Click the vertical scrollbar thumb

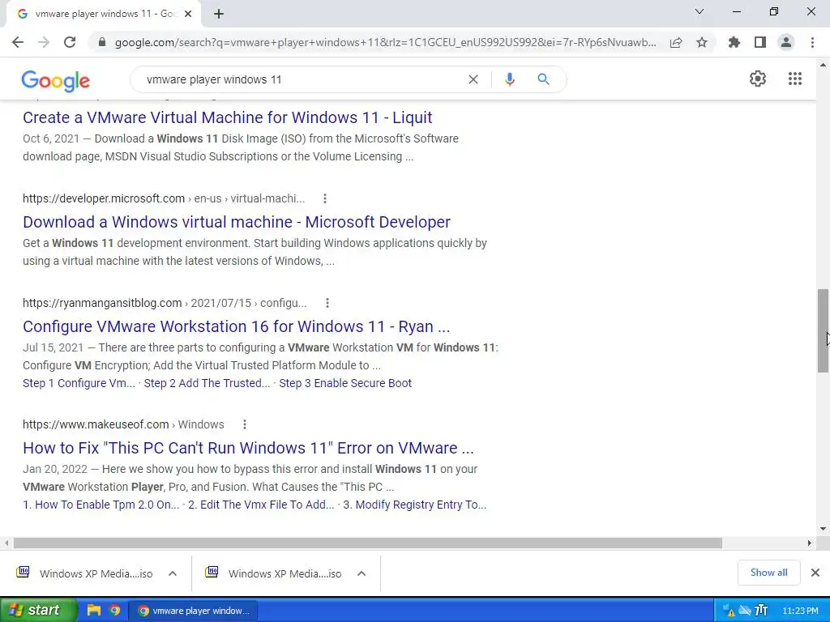[x=823, y=330]
